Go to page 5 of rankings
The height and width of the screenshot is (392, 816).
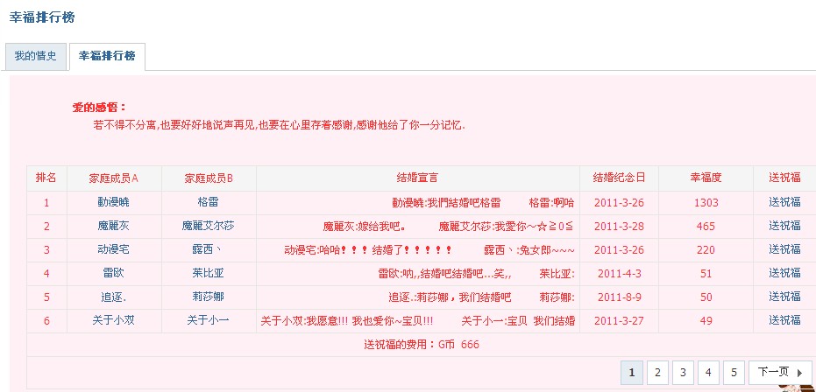(734, 372)
